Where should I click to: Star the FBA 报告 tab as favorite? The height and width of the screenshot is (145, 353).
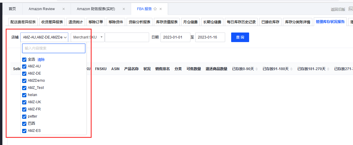click(155, 9)
